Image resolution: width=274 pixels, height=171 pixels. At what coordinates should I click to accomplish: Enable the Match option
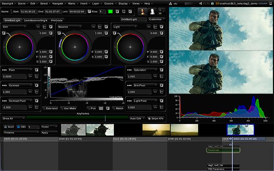[x=118, y=108]
